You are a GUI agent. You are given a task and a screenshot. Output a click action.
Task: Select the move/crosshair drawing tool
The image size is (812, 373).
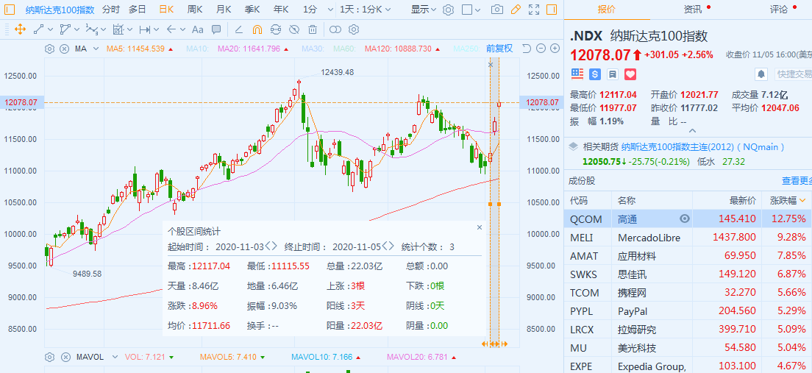tap(20, 29)
